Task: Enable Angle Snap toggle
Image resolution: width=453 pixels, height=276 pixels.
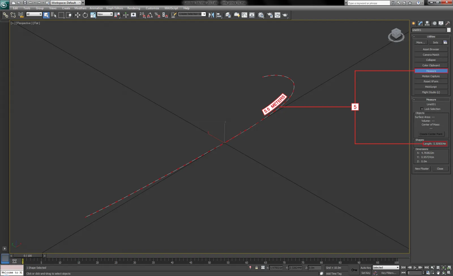Action: pyautogui.click(x=150, y=15)
